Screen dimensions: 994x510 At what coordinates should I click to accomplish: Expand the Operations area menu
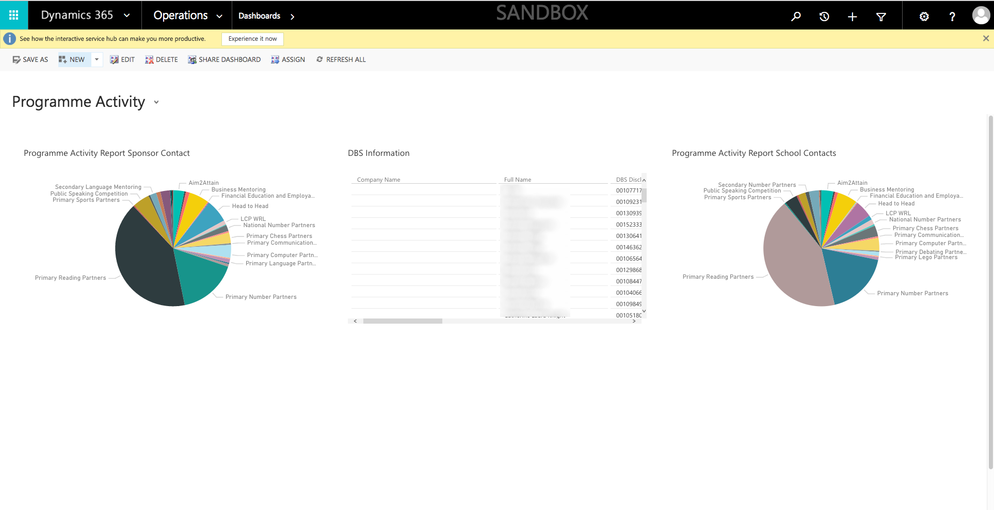click(x=219, y=16)
